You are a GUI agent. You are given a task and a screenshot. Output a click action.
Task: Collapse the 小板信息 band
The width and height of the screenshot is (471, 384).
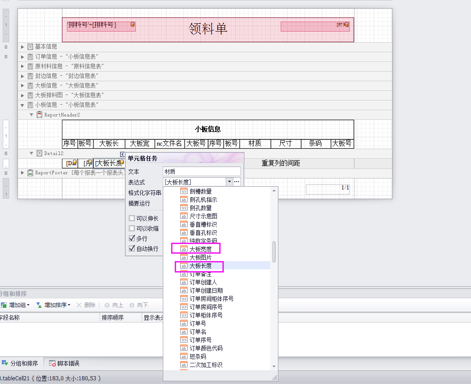tap(22, 105)
